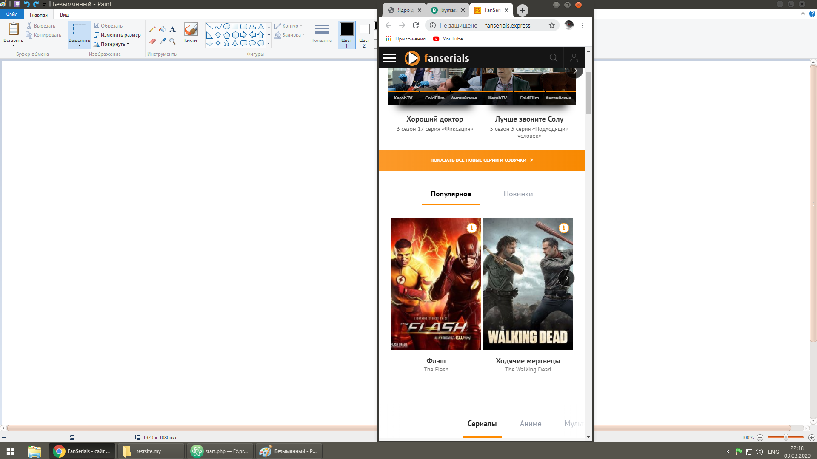817x459 pixels.
Task: Open the fanserials hamburger menu
Action: point(389,58)
